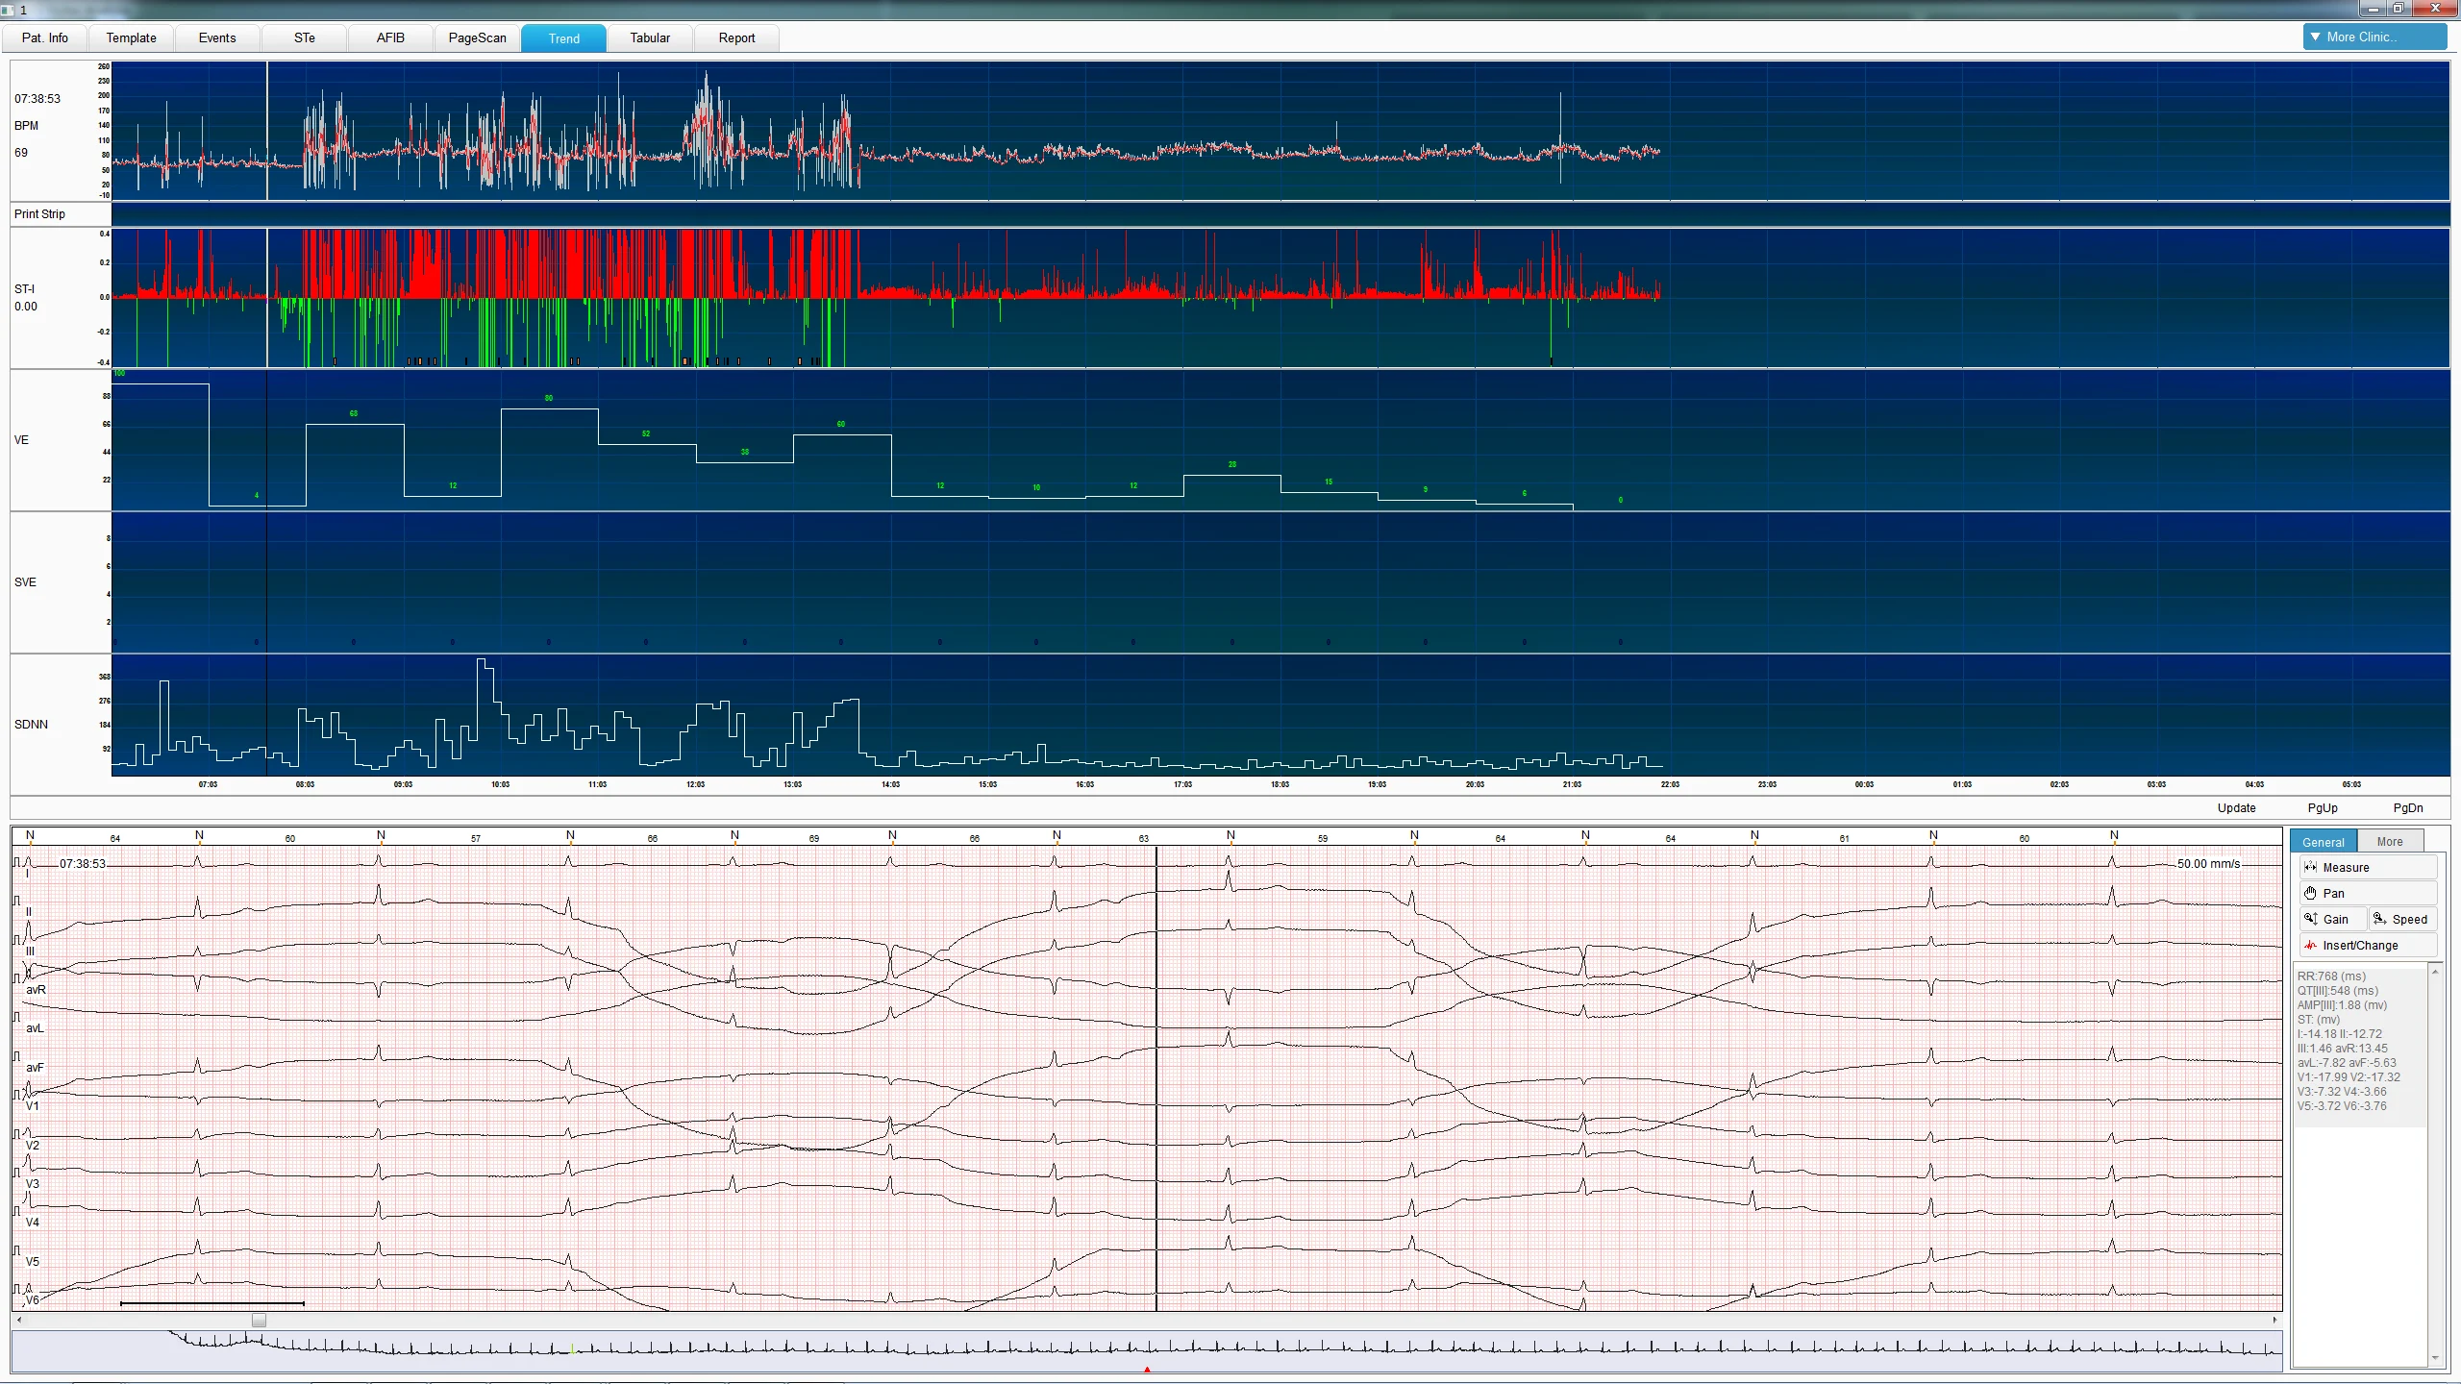
Task: Click the right arrow of ECG strip scrollbar
Action: click(2275, 1321)
